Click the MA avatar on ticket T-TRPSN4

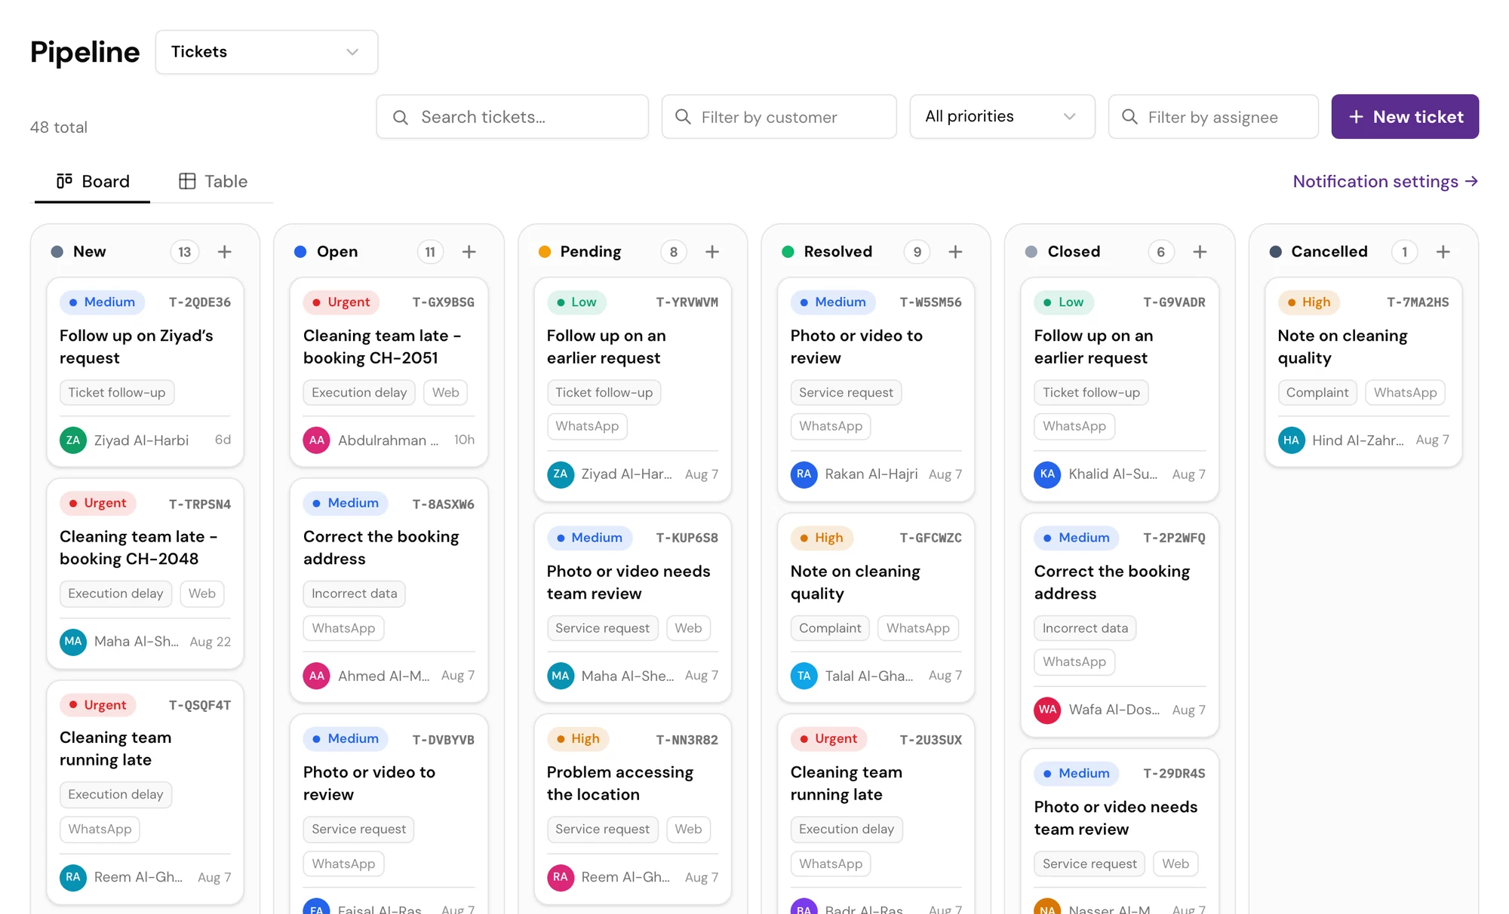point(73,642)
